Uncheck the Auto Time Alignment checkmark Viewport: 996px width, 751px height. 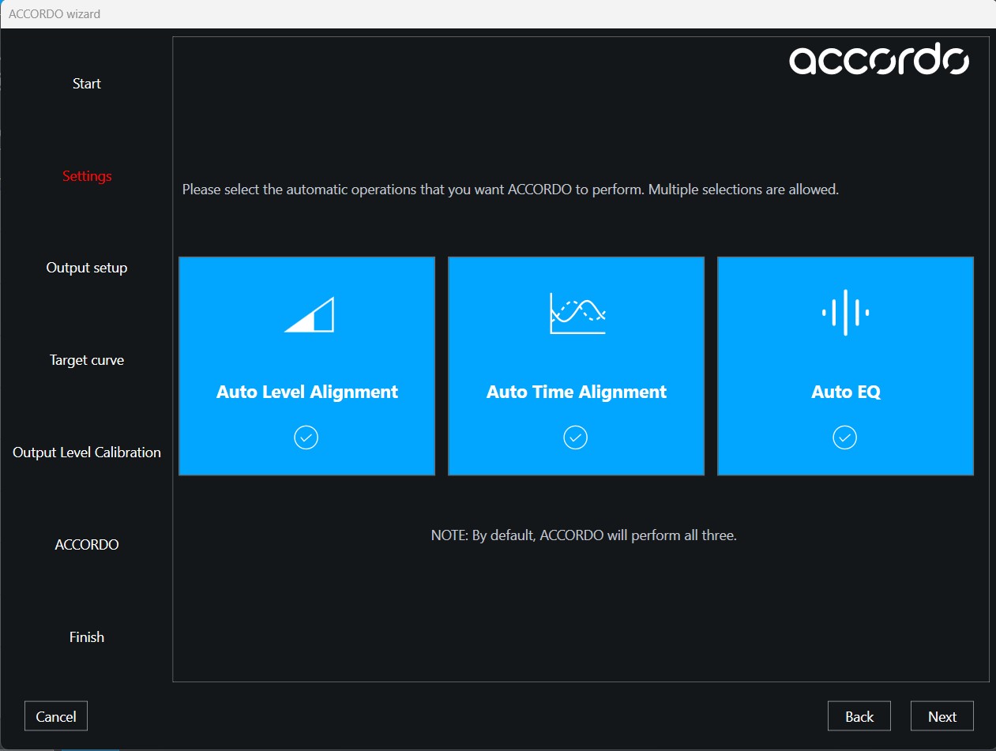click(575, 437)
